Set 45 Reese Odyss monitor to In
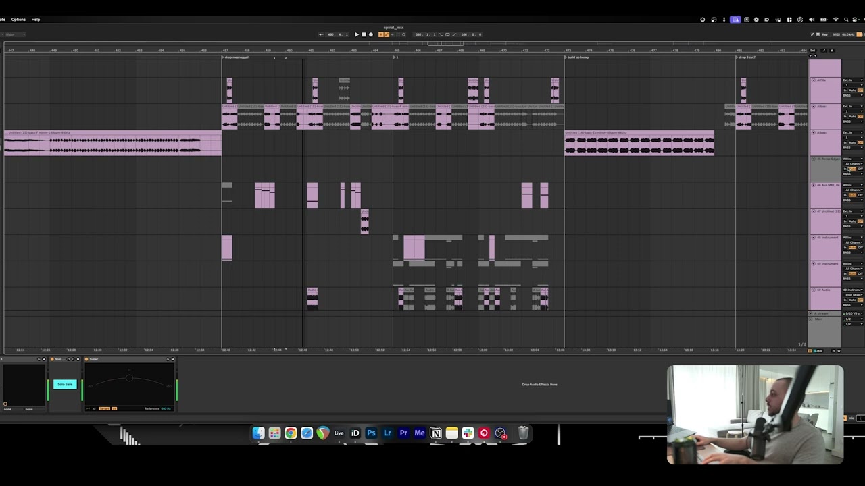This screenshot has width=865, height=486. tap(845, 169)
